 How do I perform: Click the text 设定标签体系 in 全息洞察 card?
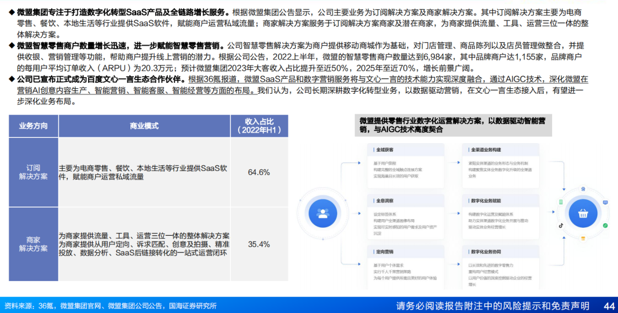tap(385, 215)
